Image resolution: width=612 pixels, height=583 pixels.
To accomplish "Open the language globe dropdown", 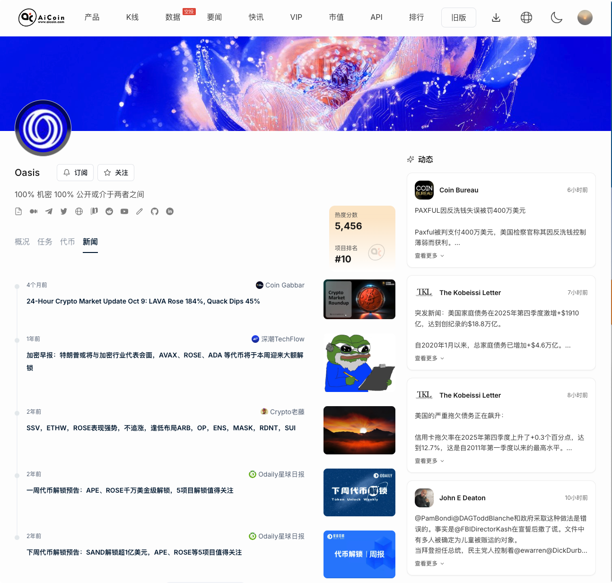I will [x=526, y=17].
